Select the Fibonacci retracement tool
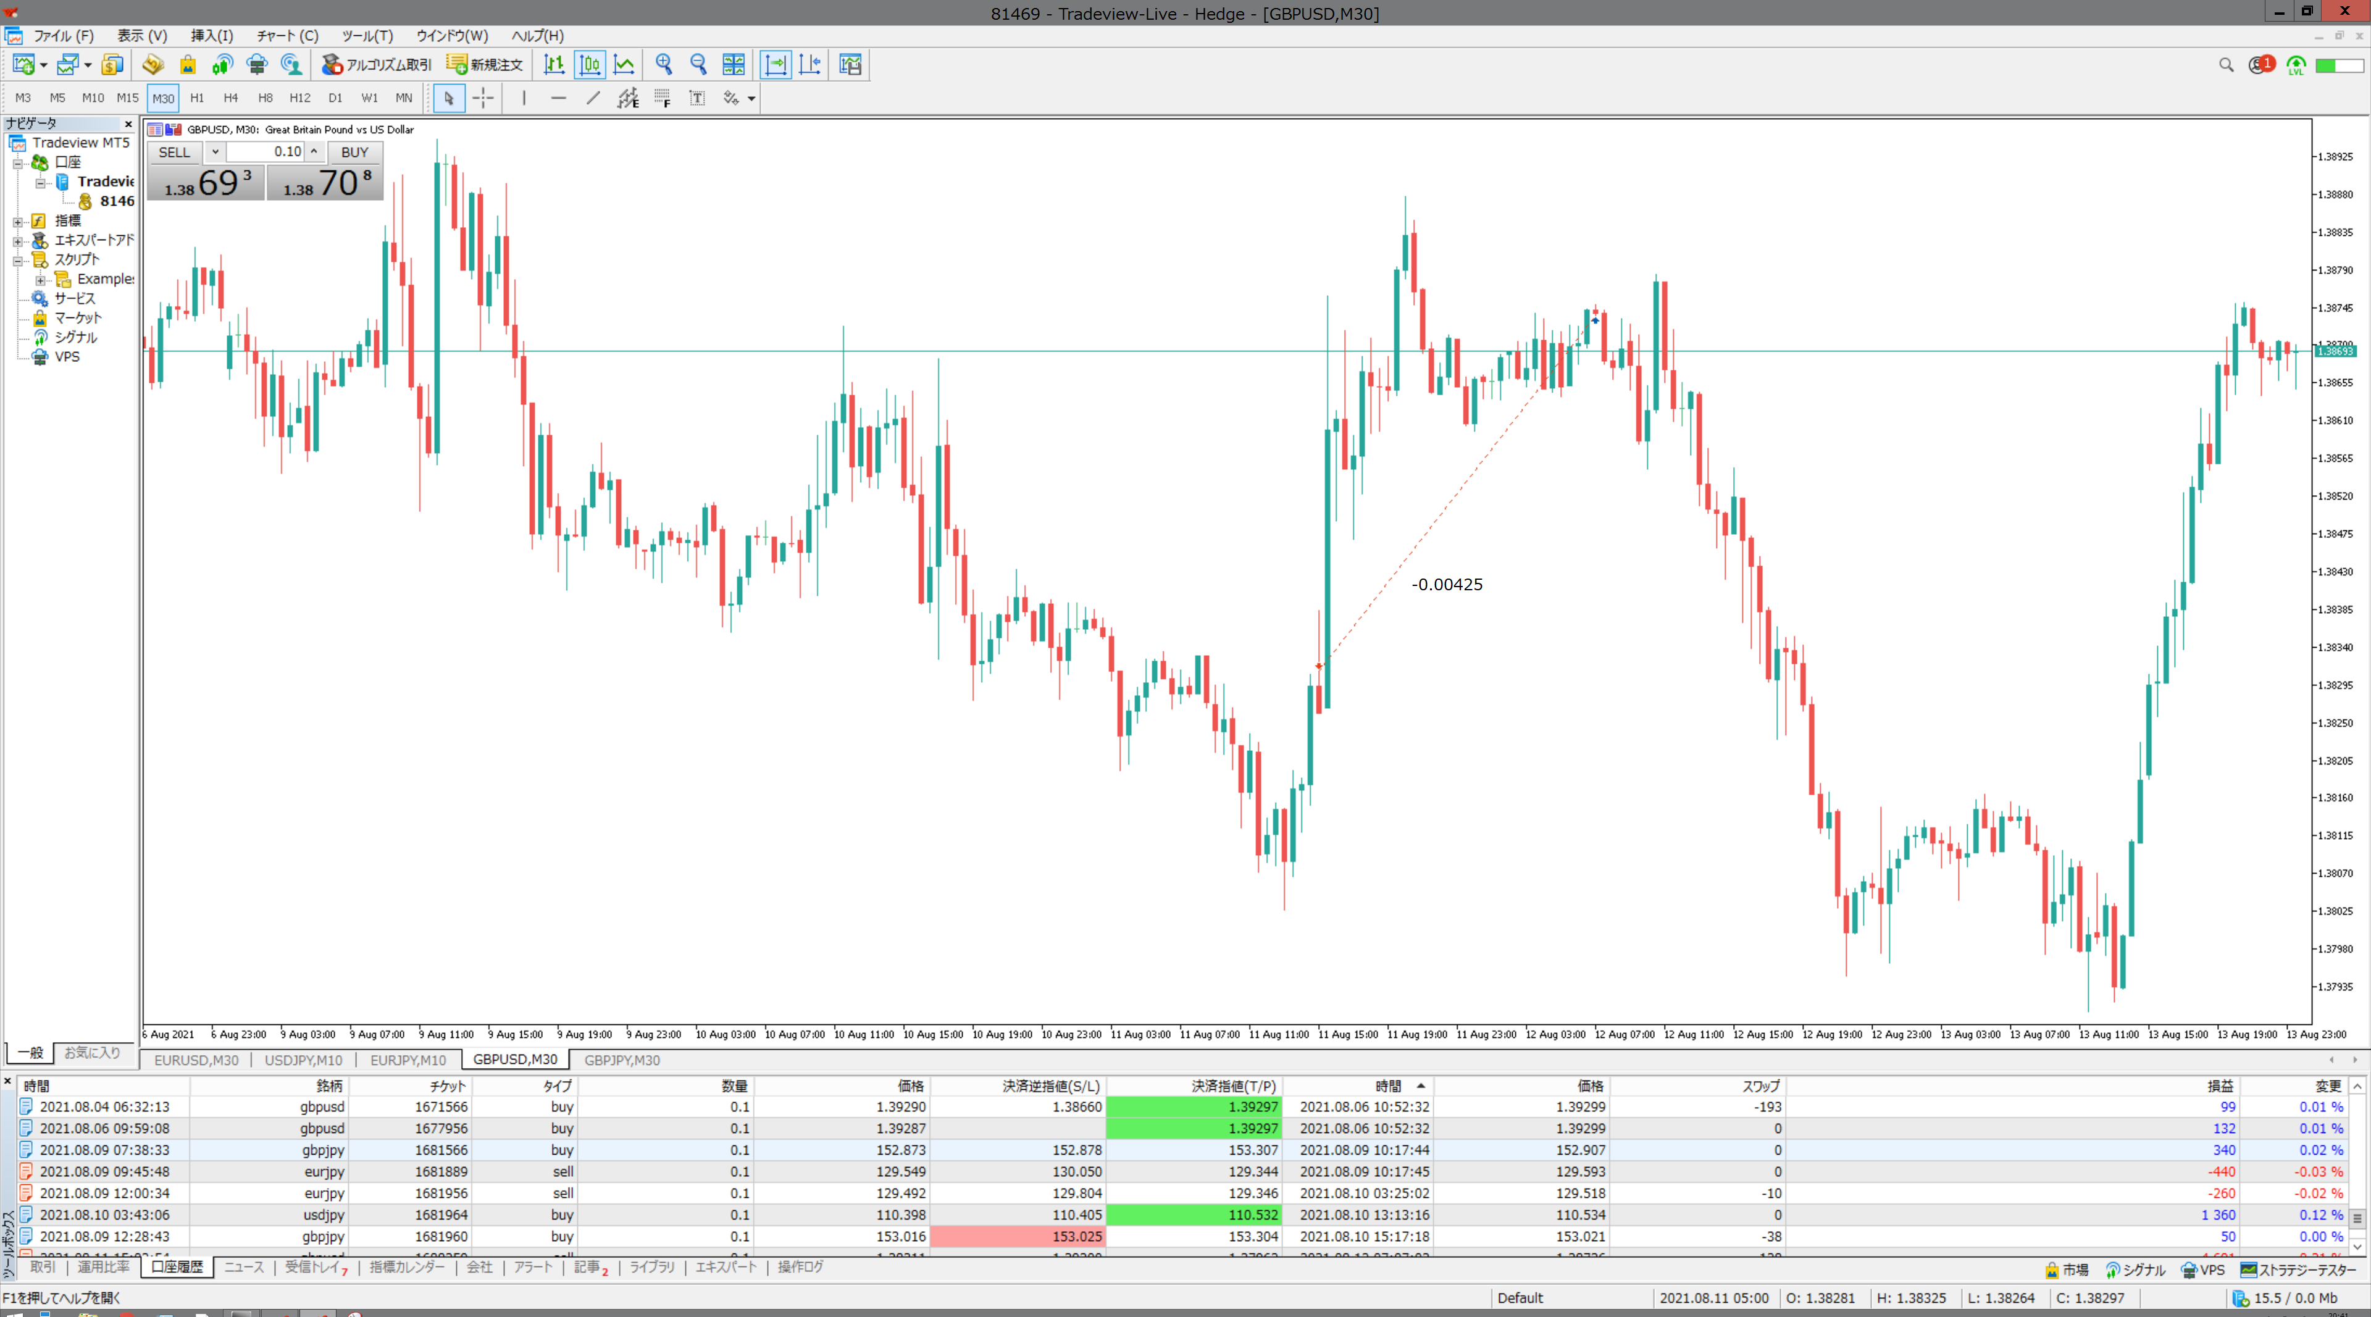This screenshot has width=2371, height=1317. (662, 98)
